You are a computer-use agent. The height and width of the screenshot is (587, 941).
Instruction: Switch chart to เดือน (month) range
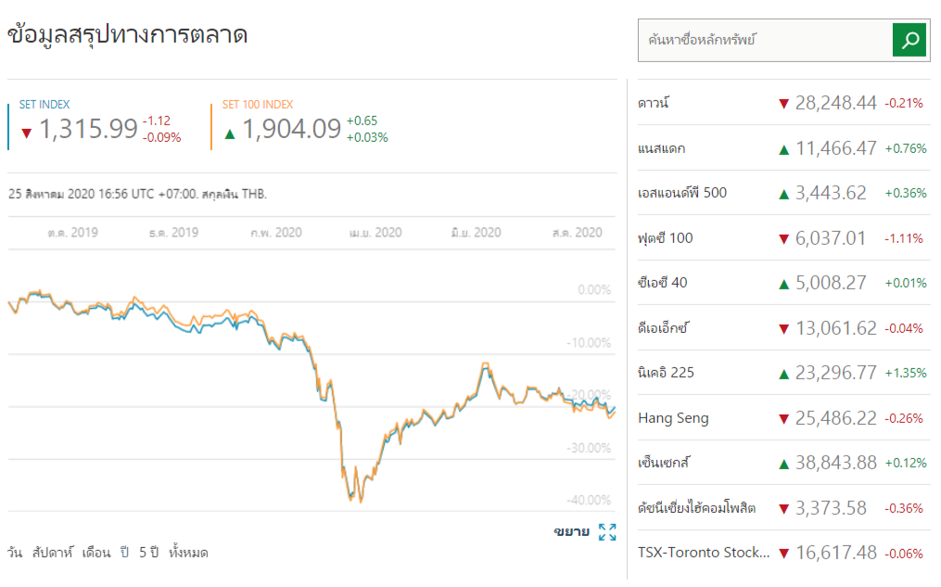point(96,553)
